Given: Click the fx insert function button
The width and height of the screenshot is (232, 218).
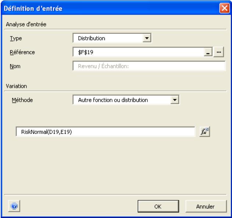Looking at the screenshot, I should [x=204, y=132].
